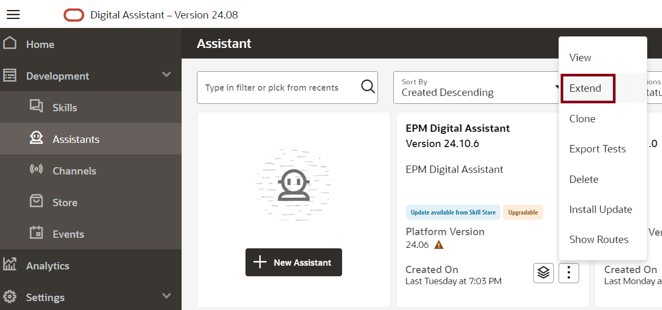Collapse the Development section
This screenshot has width=662, height=310.
[166, 75]
